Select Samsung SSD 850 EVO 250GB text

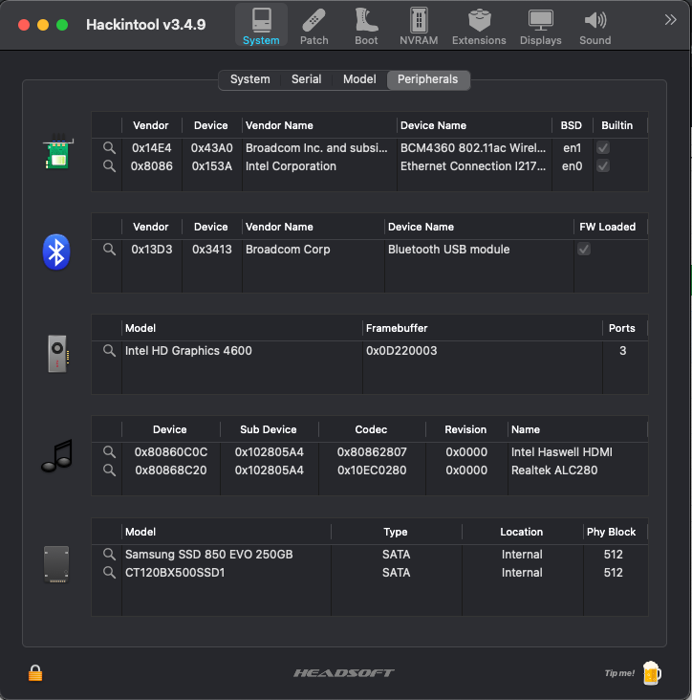point(208,555)
